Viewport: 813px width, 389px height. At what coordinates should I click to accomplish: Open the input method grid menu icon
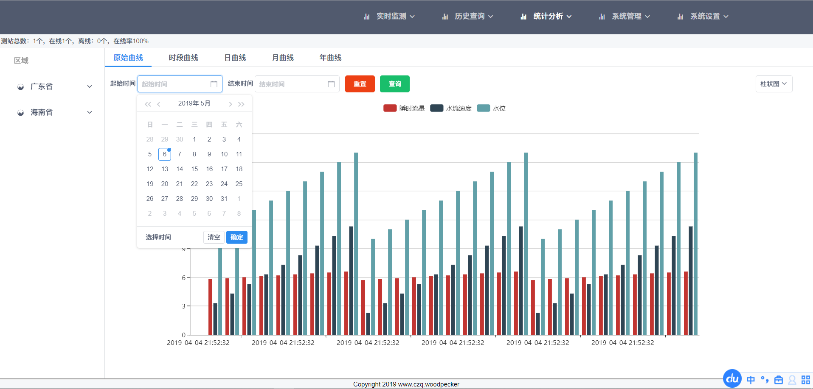click(806, 380)
